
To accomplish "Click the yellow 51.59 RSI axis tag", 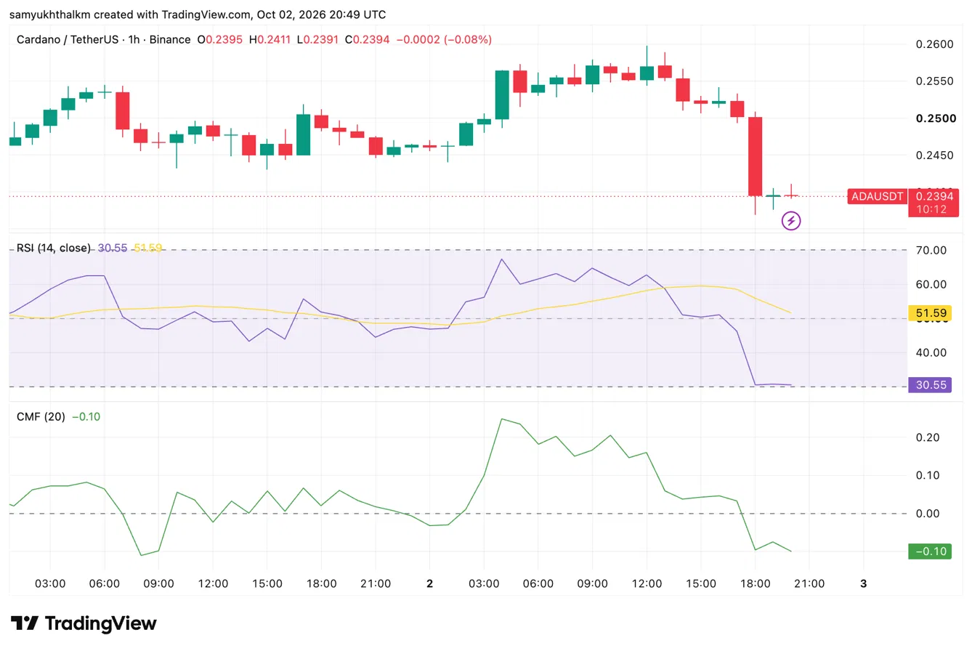I will pos(930,314).
